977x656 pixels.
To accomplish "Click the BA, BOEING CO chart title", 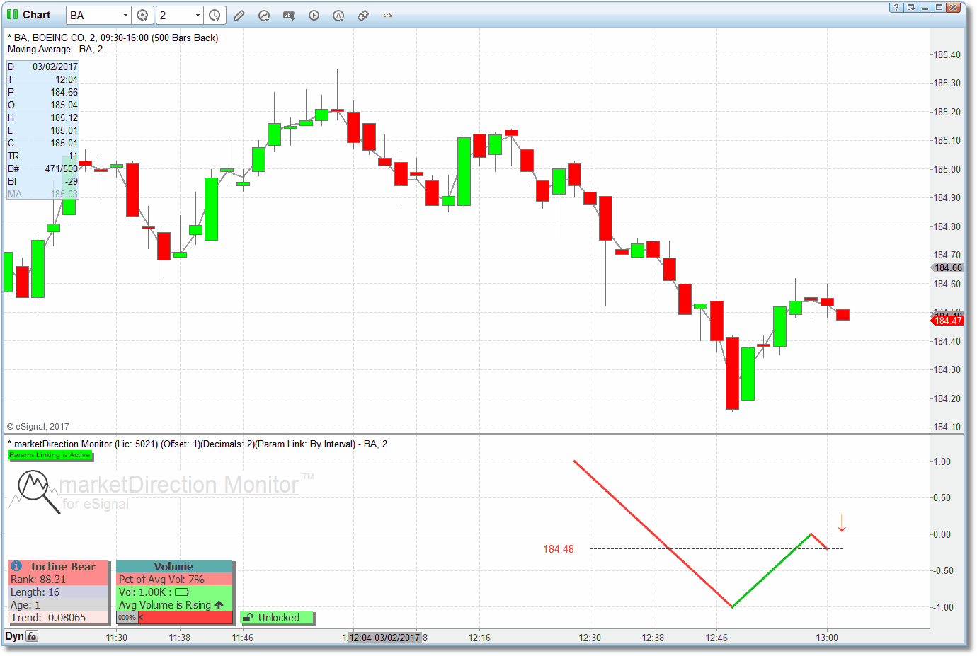I will [x=113, y=38].
